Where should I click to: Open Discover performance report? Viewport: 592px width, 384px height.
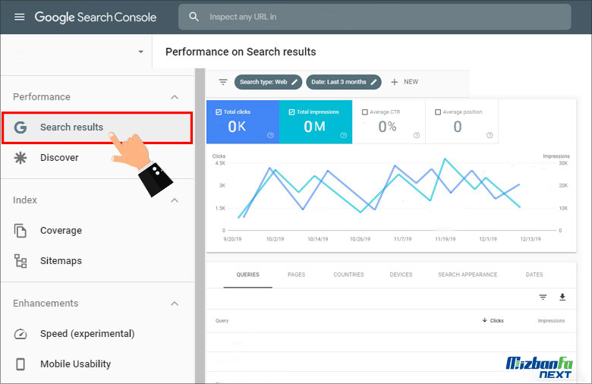tap(59, 158)
